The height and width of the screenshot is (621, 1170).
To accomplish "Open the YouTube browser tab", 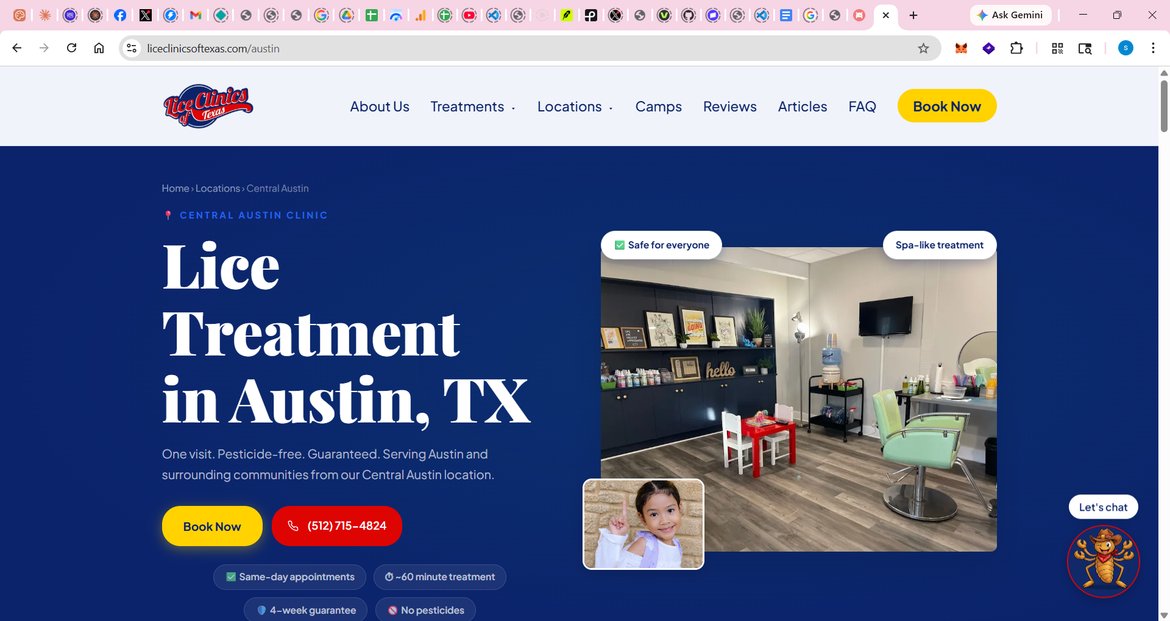I will click(x=469, y=15).
